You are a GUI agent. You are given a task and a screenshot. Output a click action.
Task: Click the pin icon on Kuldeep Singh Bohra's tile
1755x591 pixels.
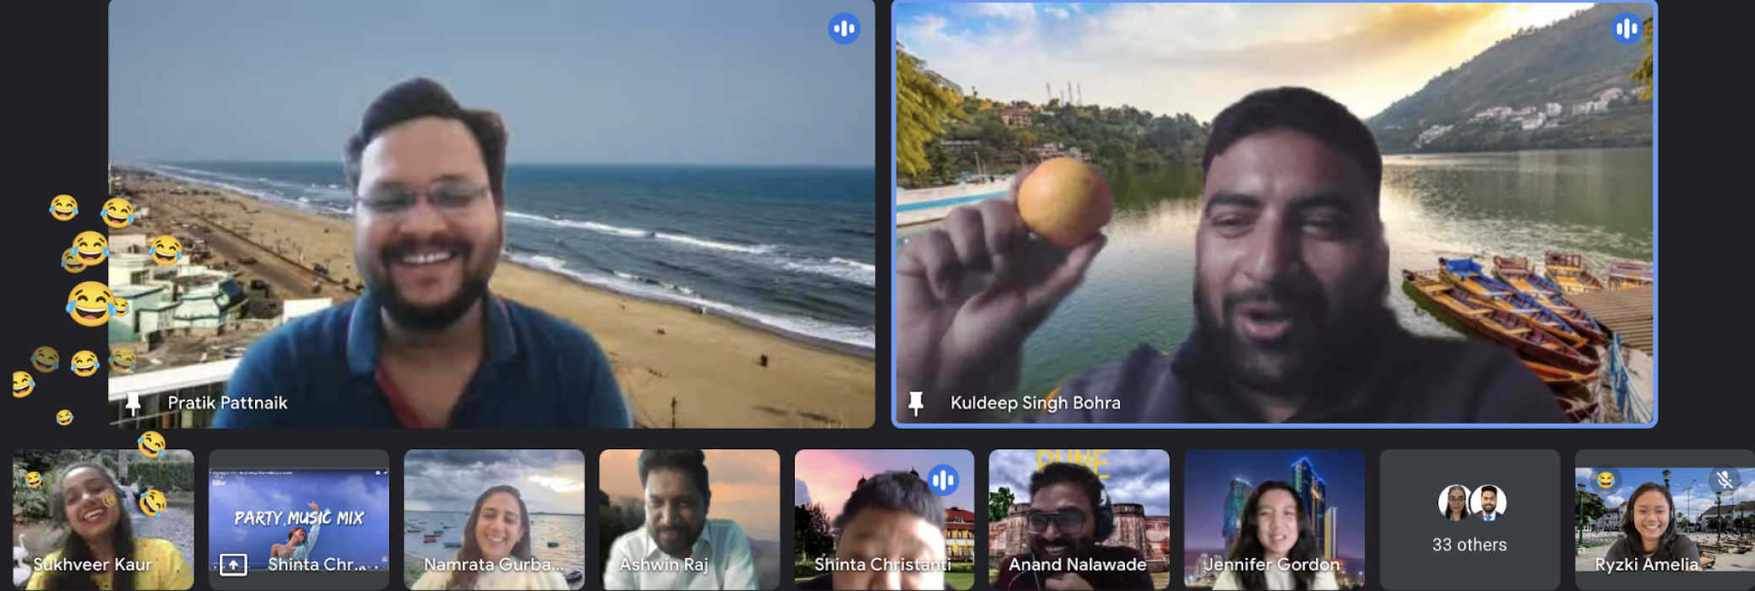pyautogui.click(x=916, y=404)
